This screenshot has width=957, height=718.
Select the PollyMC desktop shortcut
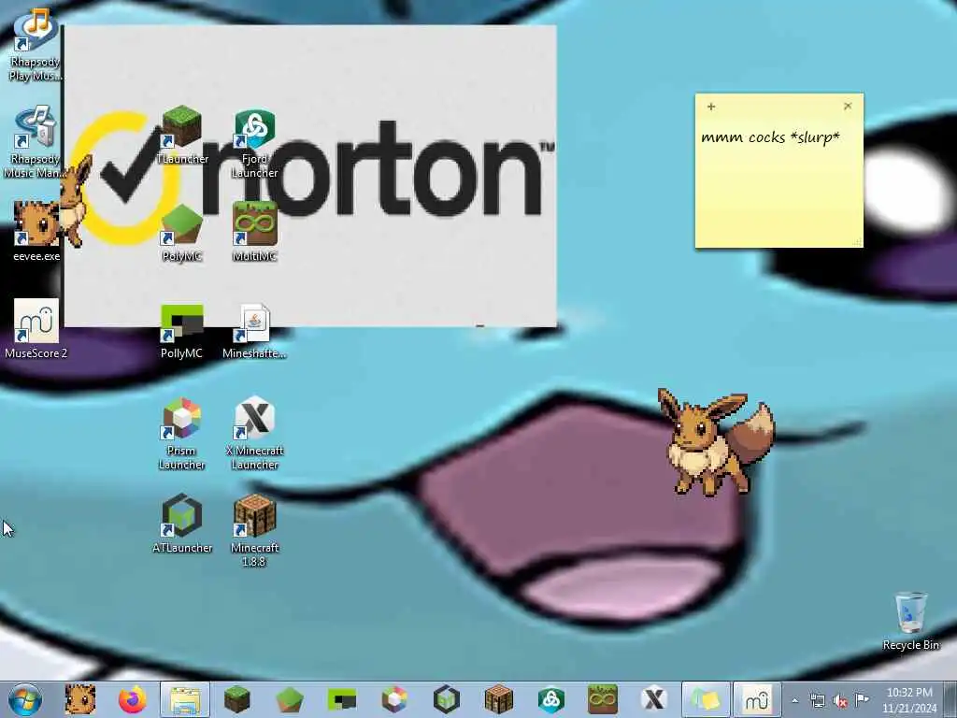pyautogui.click(x=181, y=331)
